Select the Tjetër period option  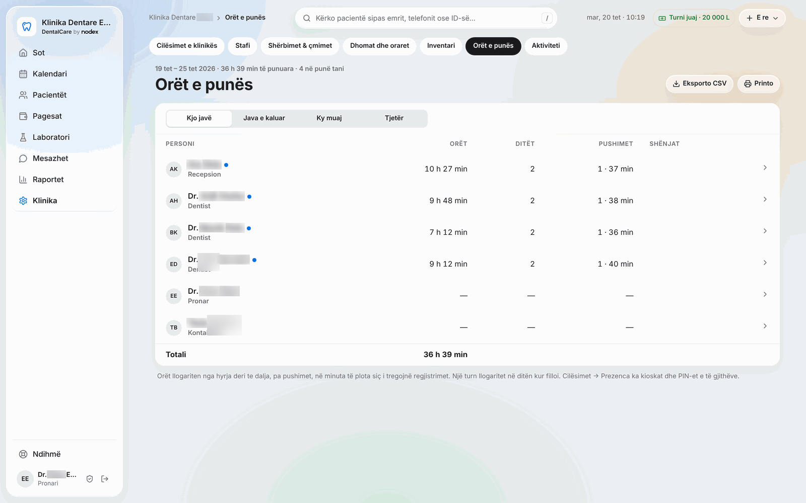394,118
